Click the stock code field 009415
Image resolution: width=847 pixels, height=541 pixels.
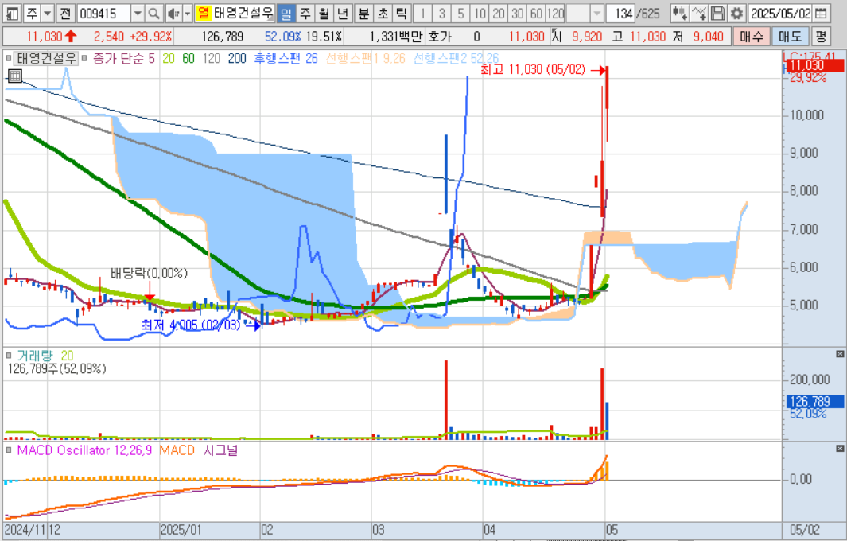pyautogui.click(x=104, y=13)
